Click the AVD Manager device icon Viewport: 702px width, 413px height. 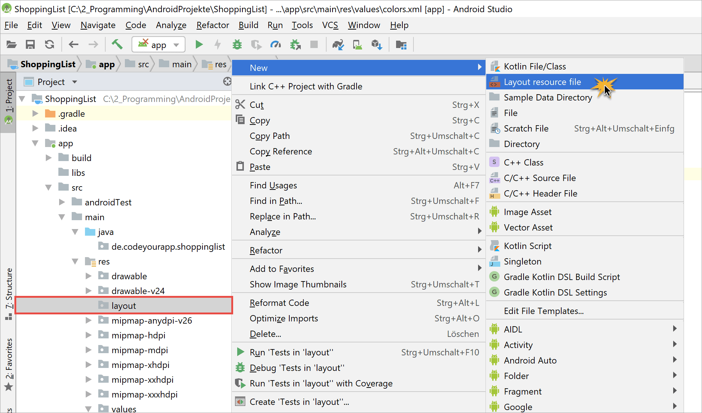coord(357,45)
